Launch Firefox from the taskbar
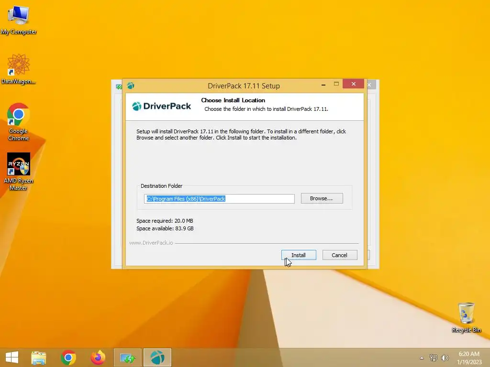490x367 pixels. (98, 357)
